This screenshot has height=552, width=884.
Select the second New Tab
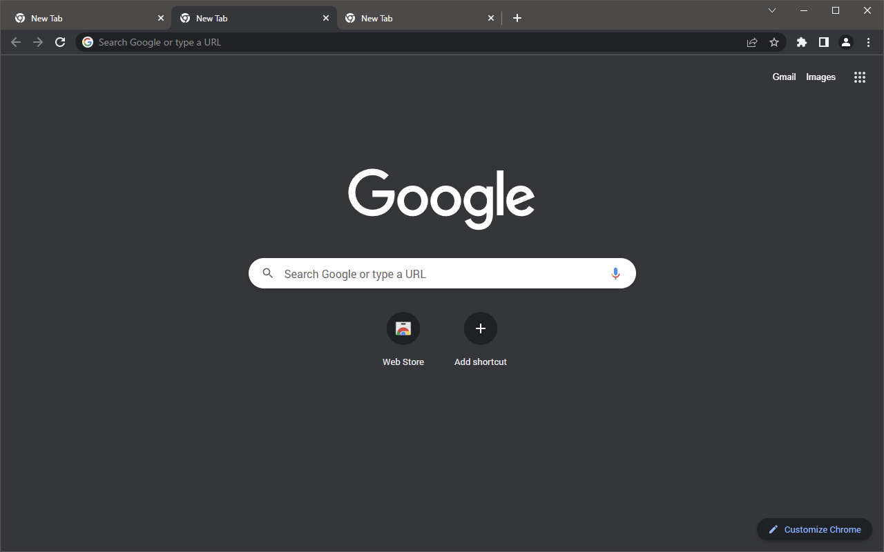click(x=253, y=18)
